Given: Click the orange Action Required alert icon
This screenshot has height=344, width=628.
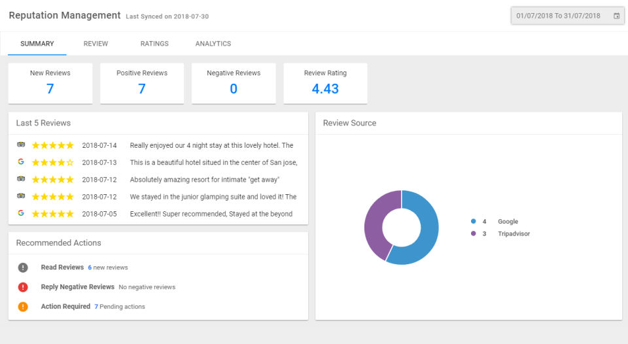Looking at the screenshot, I should coord(23,307).
